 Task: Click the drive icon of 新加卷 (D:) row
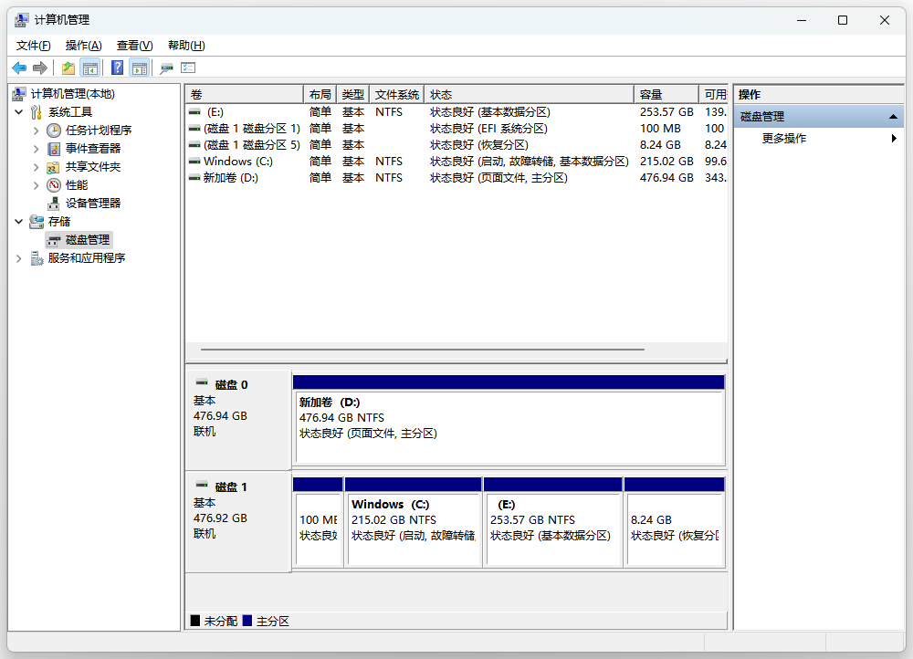pos(194,178)
